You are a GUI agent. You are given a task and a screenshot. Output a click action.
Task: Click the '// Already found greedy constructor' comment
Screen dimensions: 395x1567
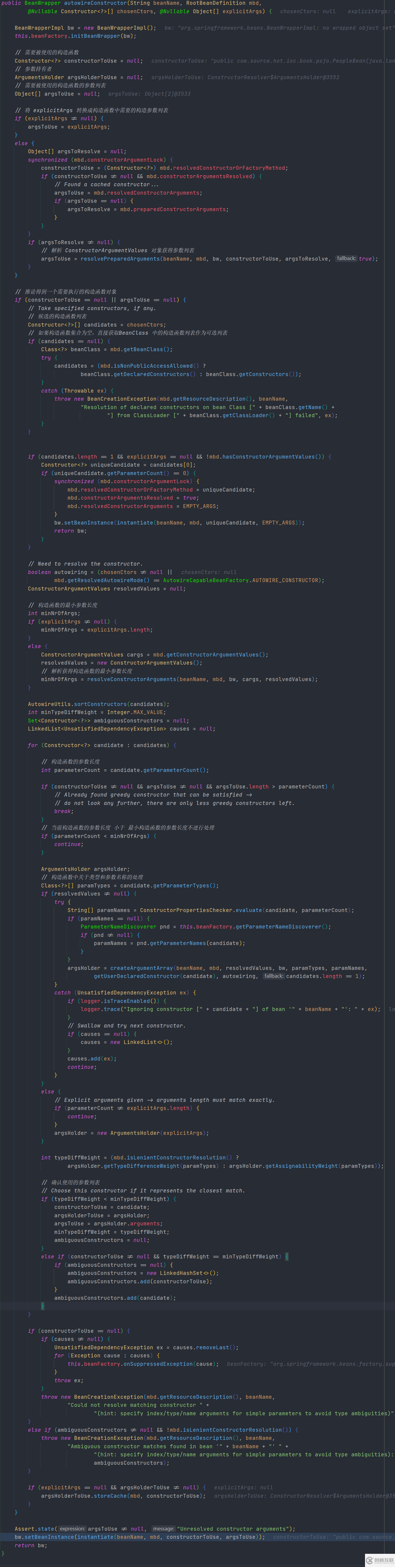tap(153, 794)
